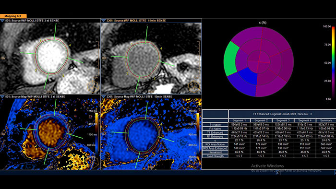Select the T1 Native row header
The width and height of the screenshot is (336, 189).
click(x=215, y=125)
